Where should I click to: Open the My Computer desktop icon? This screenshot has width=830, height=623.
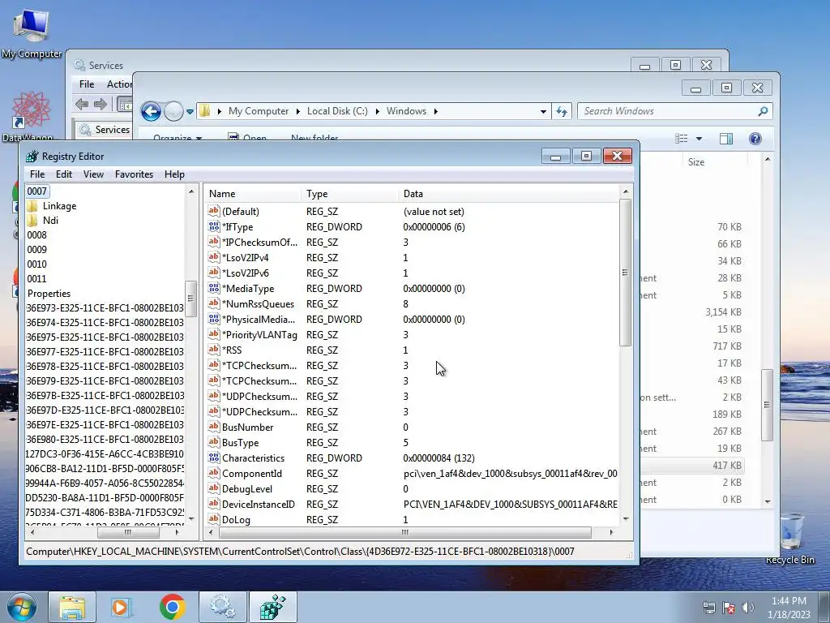(32, 32)
